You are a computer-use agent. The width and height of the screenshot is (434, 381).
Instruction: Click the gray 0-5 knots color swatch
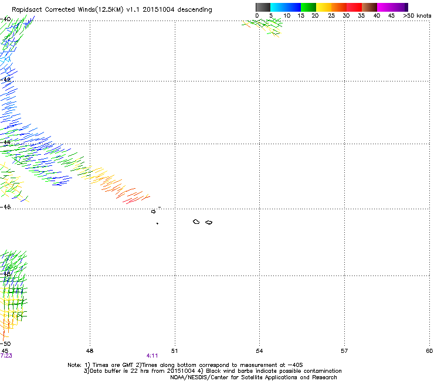click(263, 7)
